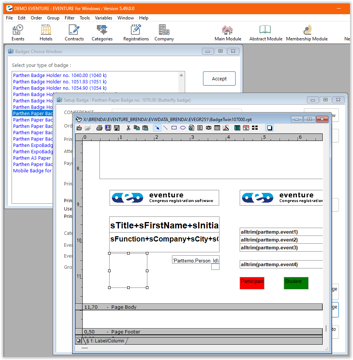Click the Page Footer band bar

click(x=199, y=332)
